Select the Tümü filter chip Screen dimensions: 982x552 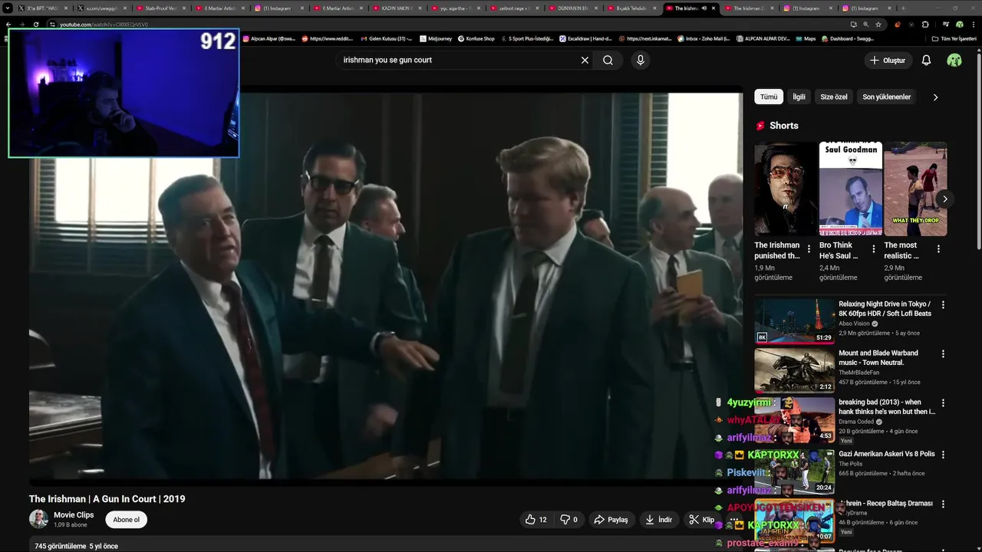click(769, 97)
